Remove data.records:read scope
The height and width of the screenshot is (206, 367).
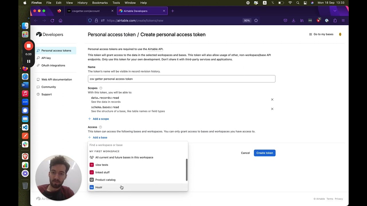272,100
